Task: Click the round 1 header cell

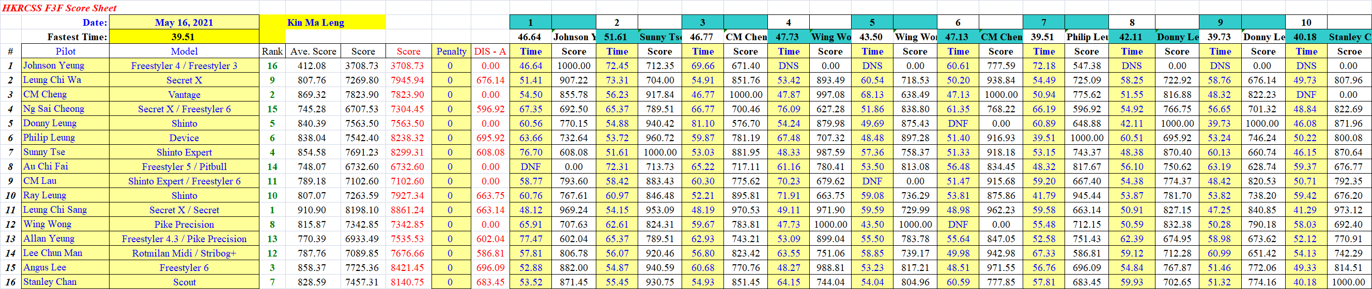Action: (x=530, y=22)
